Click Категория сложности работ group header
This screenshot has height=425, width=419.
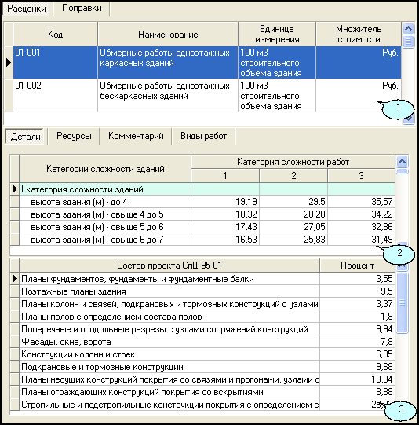pos(293,162)
